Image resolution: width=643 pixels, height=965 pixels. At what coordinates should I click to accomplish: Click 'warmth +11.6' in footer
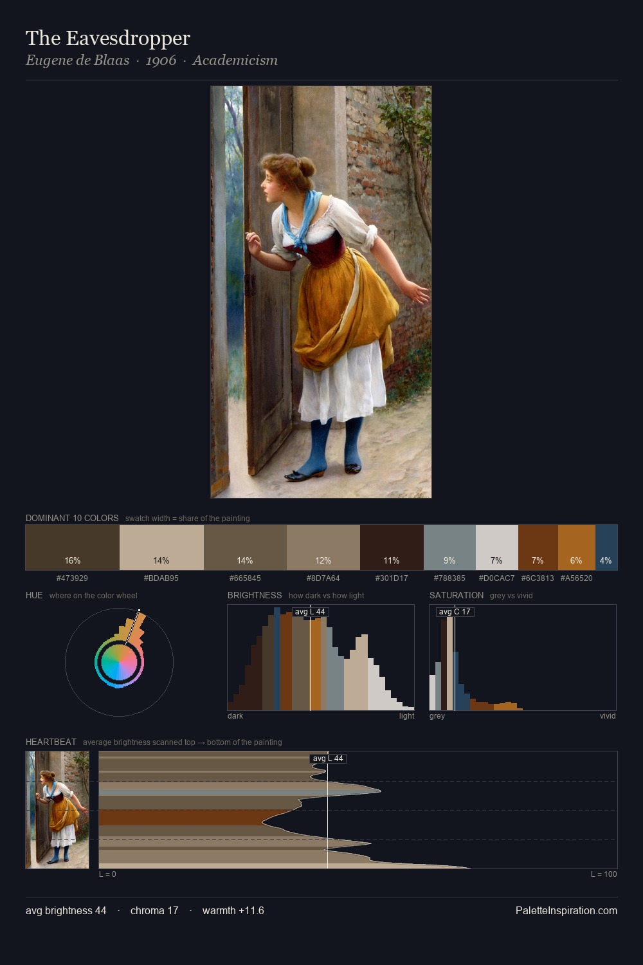pos(233,910)
